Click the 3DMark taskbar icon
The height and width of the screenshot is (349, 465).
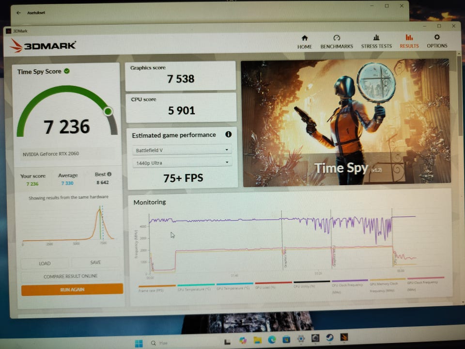click(344, 337)
